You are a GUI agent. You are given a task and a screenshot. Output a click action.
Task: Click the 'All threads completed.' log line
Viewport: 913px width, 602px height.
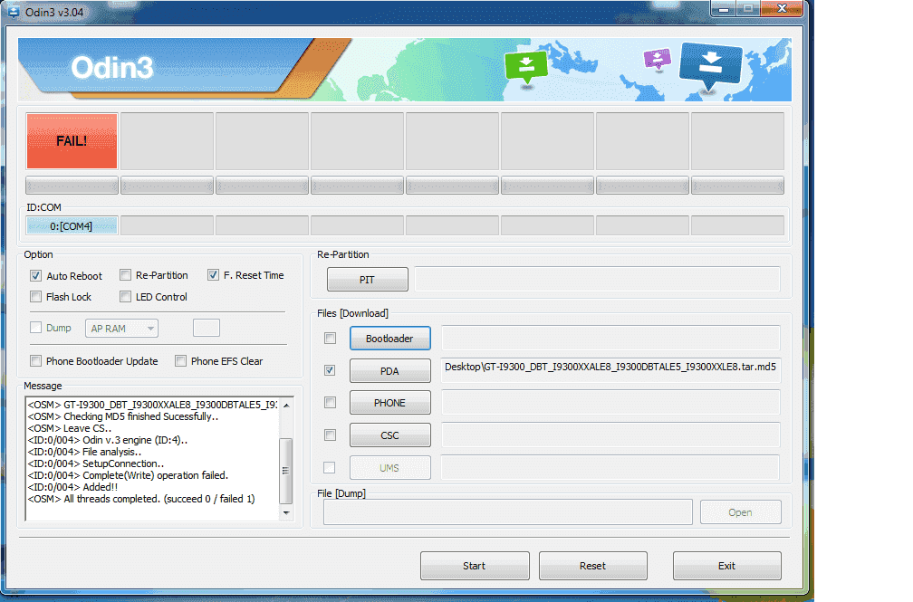click(141, 499)
